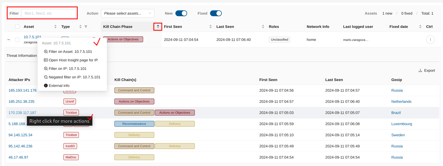Open the three-dot Ctrl menu for asset
This screenshot has height=166, width=443.
[430, 40]
